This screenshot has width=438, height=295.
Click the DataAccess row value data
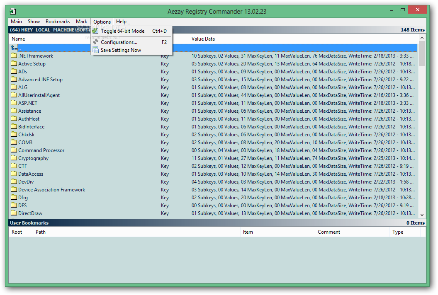click(303, 174)
